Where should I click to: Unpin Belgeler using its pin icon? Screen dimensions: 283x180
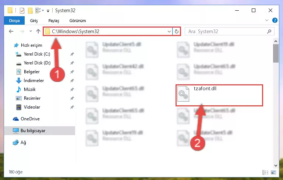tap(72, 72)
